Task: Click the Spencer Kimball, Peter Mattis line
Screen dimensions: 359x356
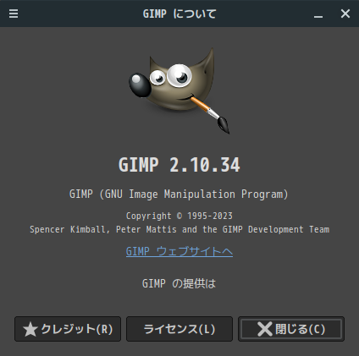Action: (x=179, y=229)
